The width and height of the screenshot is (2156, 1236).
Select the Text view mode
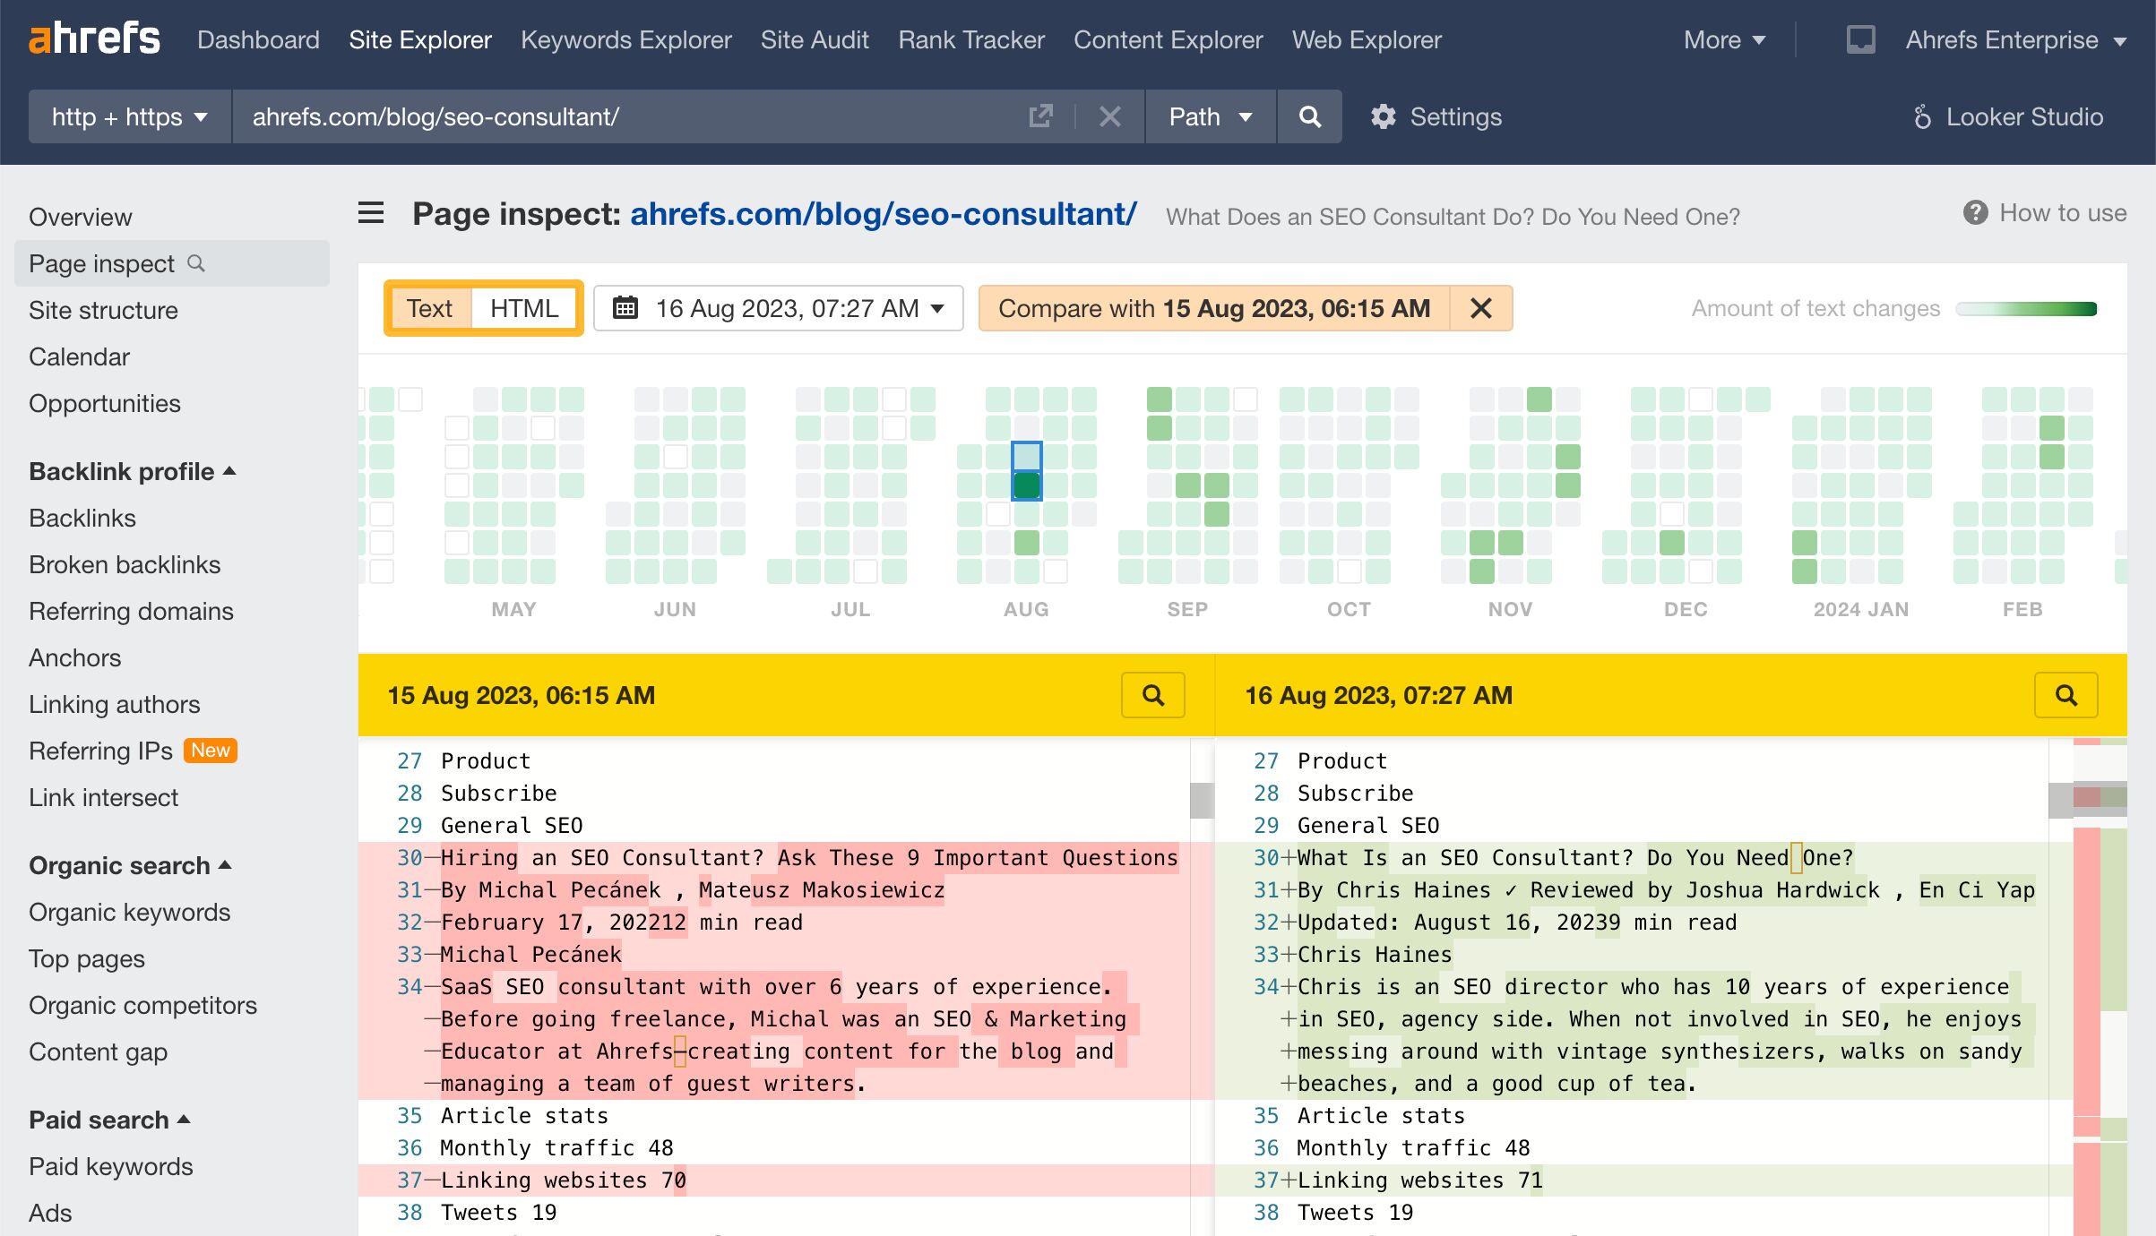pos(431,308)
